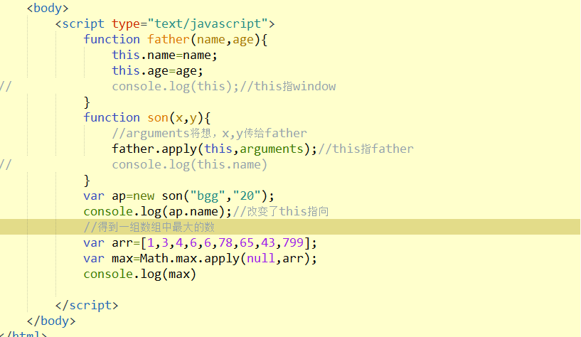Click the //改变了this指向 comment
Viewport: 581px width, 337px height.
click(281, 211)
